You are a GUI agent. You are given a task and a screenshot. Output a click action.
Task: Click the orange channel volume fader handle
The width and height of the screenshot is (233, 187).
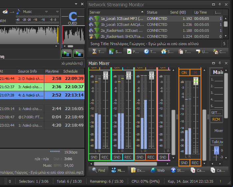click(196, 81)
